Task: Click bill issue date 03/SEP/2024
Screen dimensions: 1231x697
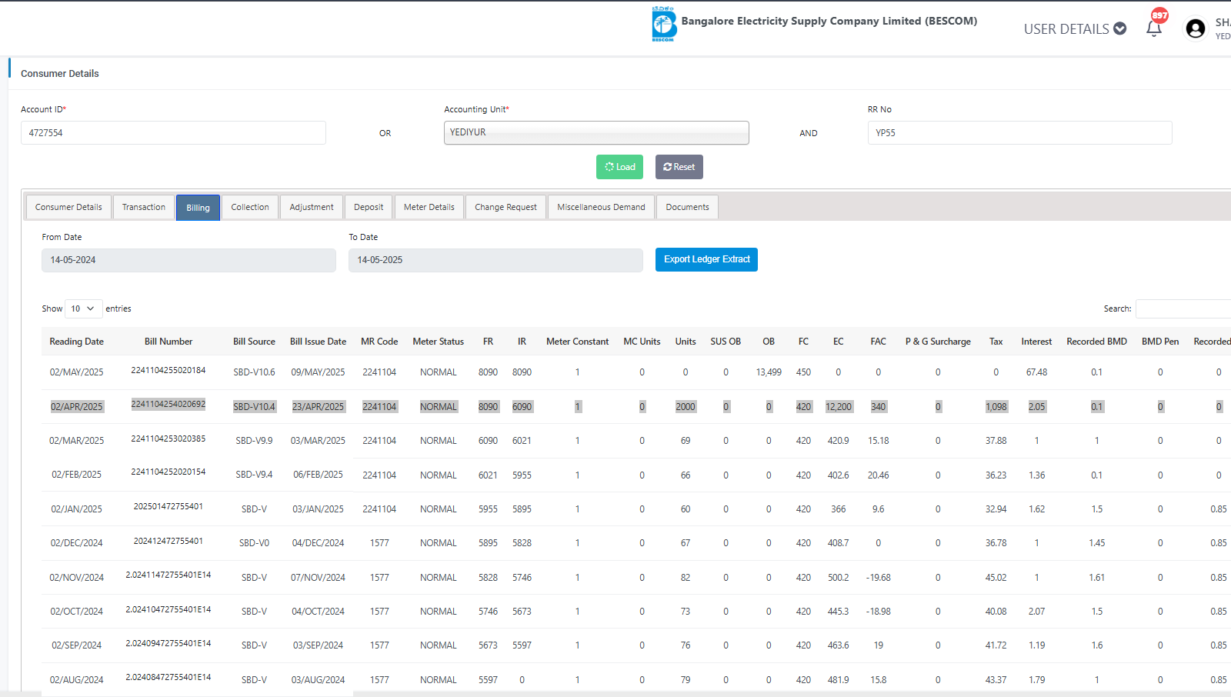Action: pyautogui.click(x=318, y=645)
